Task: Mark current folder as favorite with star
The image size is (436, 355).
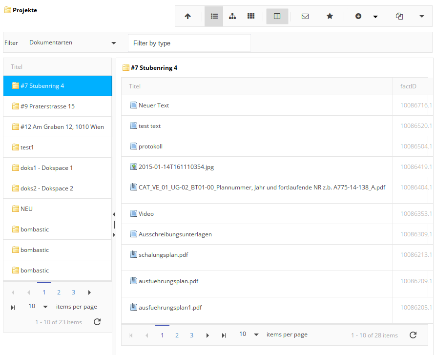Action: pos(330,16)
